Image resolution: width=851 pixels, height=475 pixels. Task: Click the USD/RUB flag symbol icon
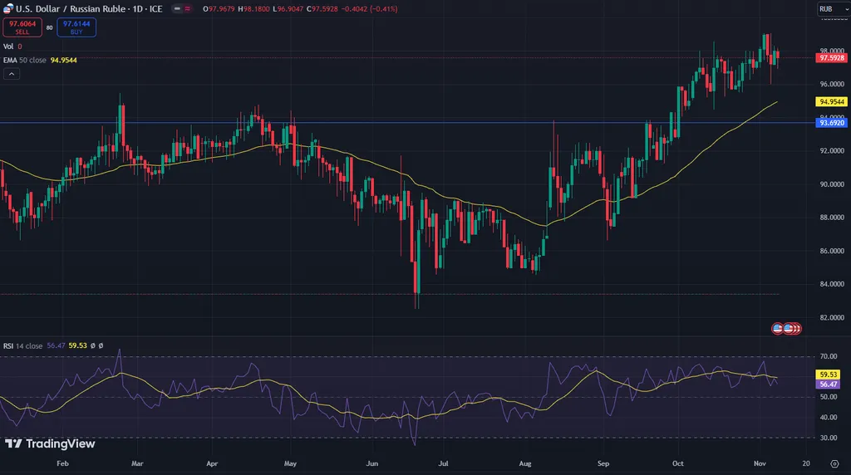coord(8,9)
